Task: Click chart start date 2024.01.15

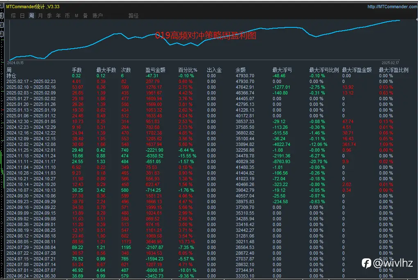Action: pyautogui.click(x=15, y=63)
